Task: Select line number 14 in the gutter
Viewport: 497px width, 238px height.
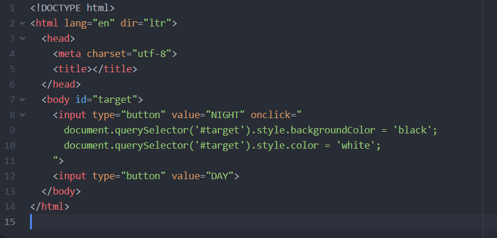Action: click(x=9, y=206)
